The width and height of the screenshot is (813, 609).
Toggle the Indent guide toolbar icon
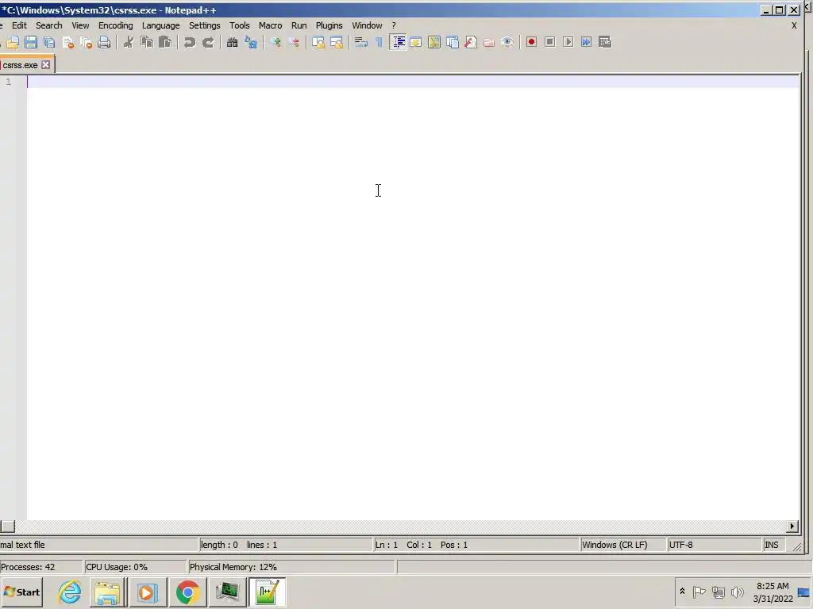point(398,42)
